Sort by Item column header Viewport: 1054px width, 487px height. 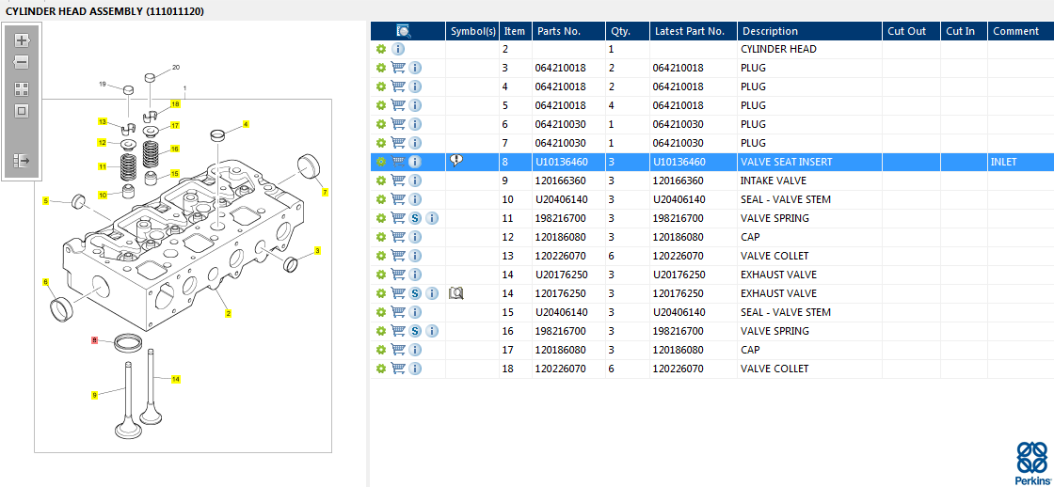pyautogui.click(x=515, y=31)
